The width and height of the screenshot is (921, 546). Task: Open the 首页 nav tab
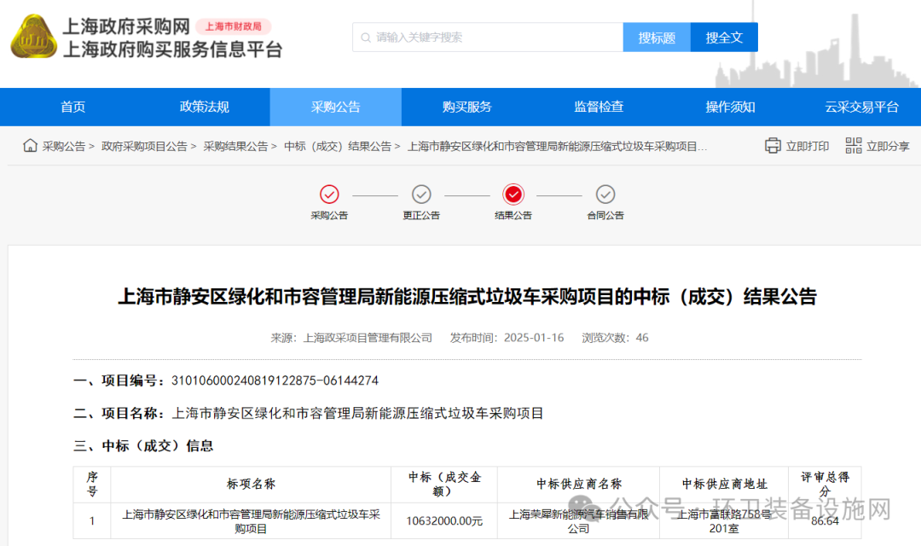pyautogui.click(x=72, y=107)
